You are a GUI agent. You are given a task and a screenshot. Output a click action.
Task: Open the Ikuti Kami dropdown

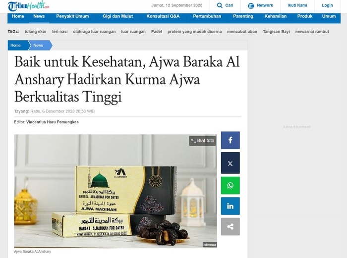pos(297,5)
